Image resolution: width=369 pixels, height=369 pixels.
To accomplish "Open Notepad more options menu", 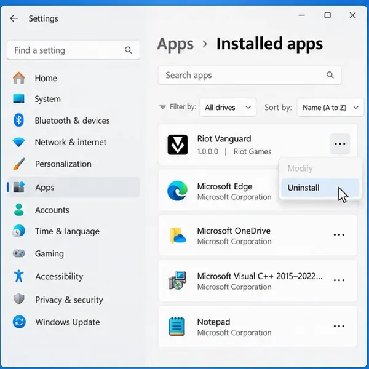I will tap(339, 326).
